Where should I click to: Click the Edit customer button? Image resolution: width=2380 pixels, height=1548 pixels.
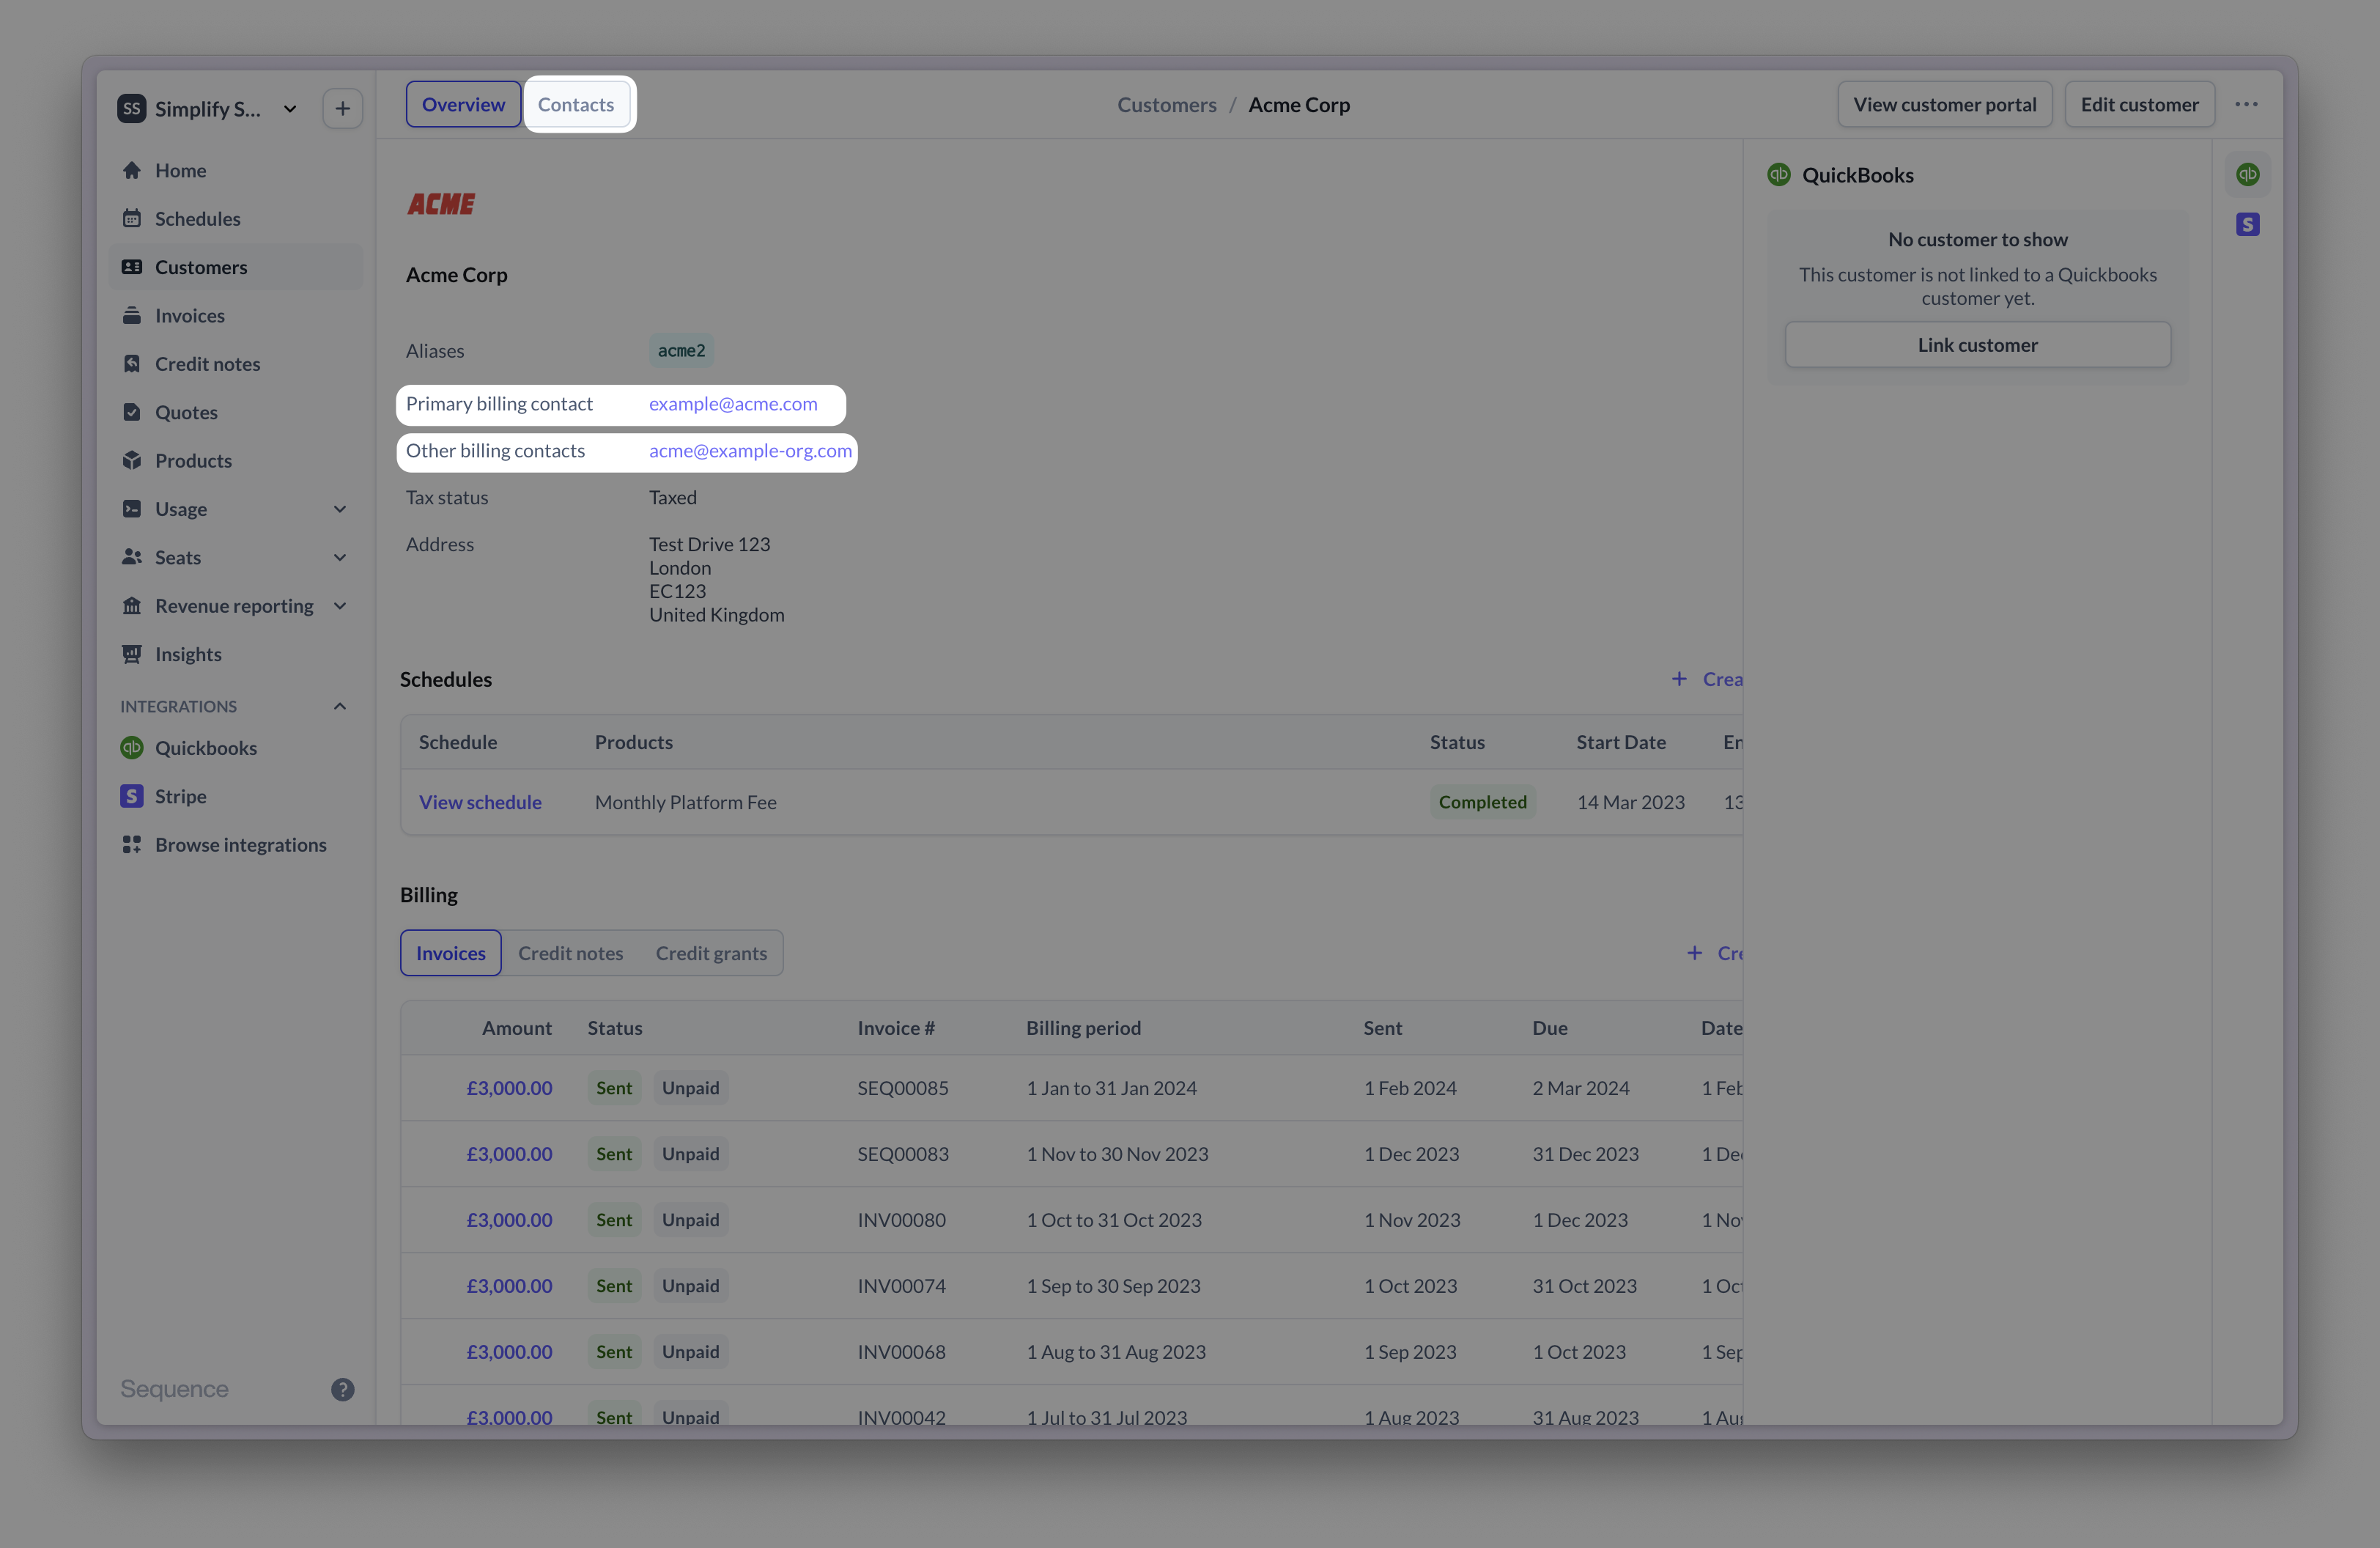coord(2139,104)
